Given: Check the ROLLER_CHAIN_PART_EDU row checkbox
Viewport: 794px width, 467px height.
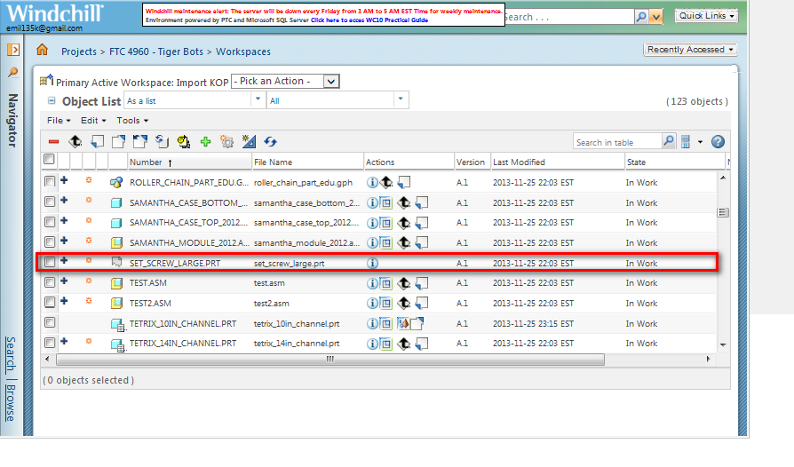Looking at the screenshot, I should tap(50, 181).
